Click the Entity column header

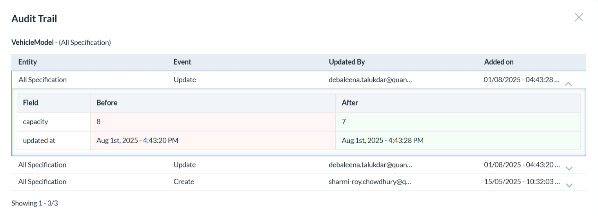(x=27, y=62)
